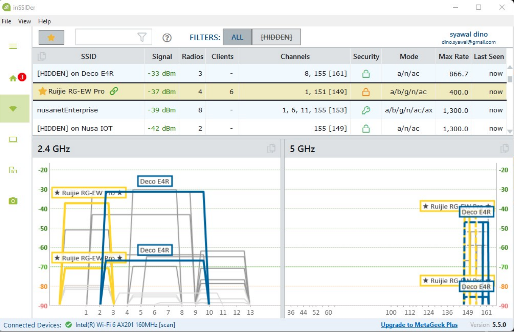Click the hamburger menu icon in sidebar
The width and height of the screenshot is (514, 333).
tap(13, 46)
